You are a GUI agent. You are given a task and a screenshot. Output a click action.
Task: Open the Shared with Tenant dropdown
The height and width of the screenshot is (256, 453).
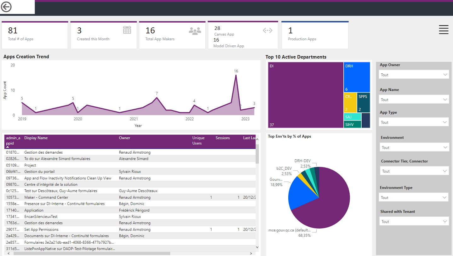coord(414,221)
